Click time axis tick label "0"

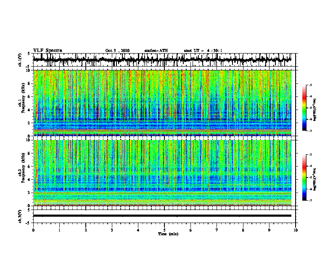click(x=33, y=230)
